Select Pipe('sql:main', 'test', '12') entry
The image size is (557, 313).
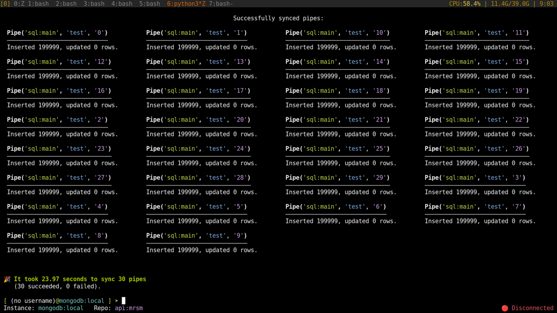point(59,62)
